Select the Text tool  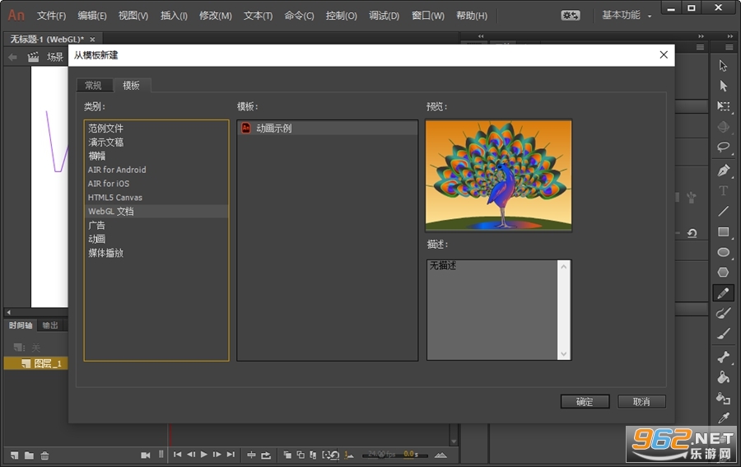tap(723, 190)
